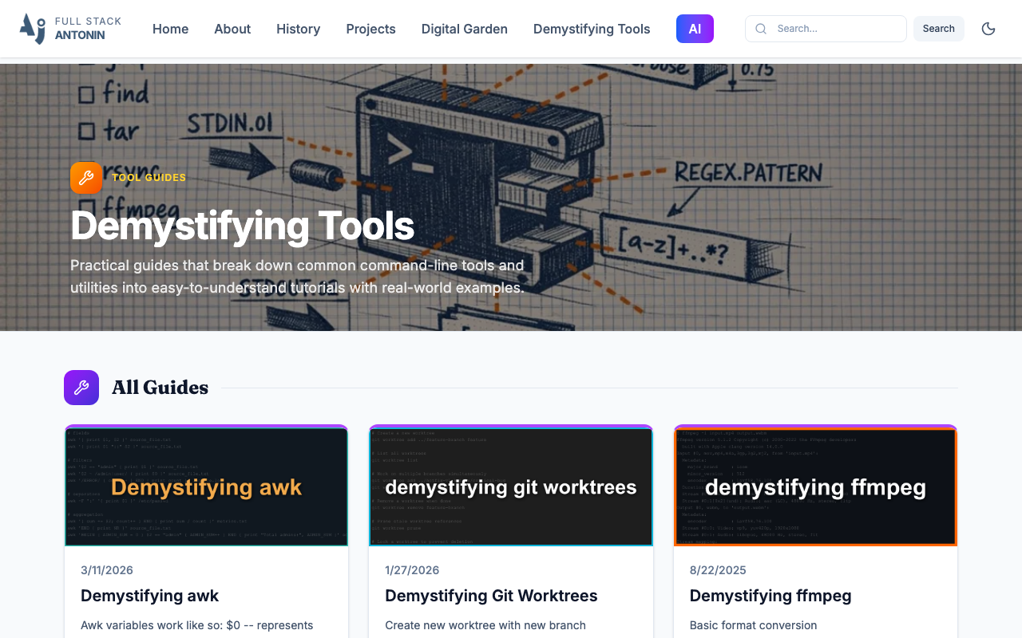Click the Demystifying awk heading
This screenshot has height=638, width=1022.
[x=149, y=596]
